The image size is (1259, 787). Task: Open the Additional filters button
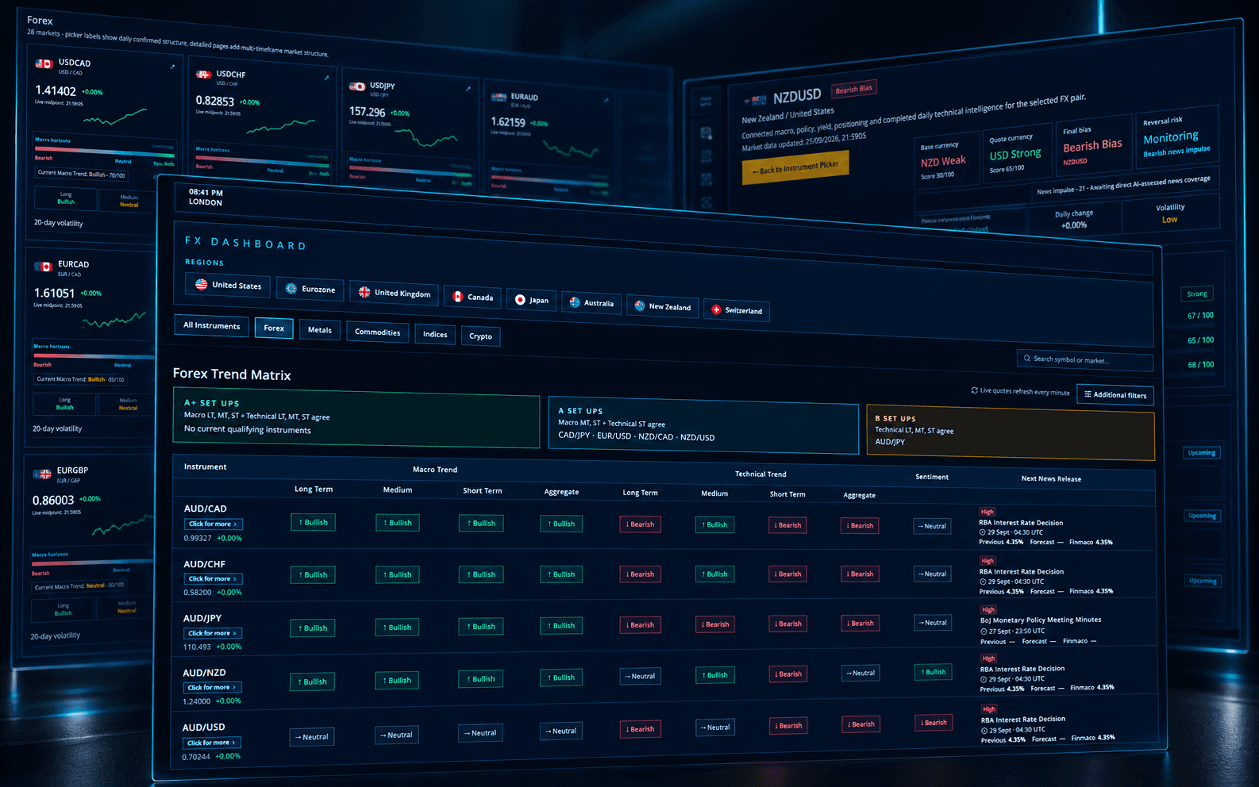[x=1115, y=395]
